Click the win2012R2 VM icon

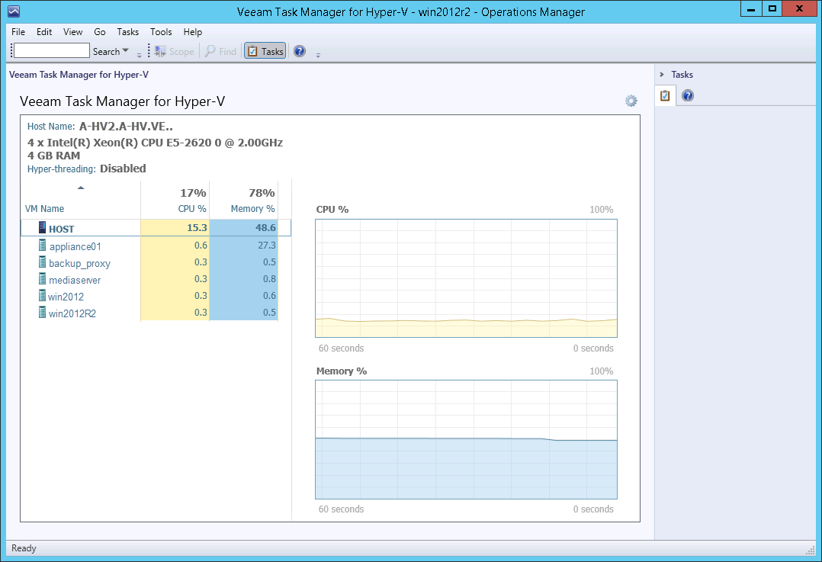tap(43, 312)
